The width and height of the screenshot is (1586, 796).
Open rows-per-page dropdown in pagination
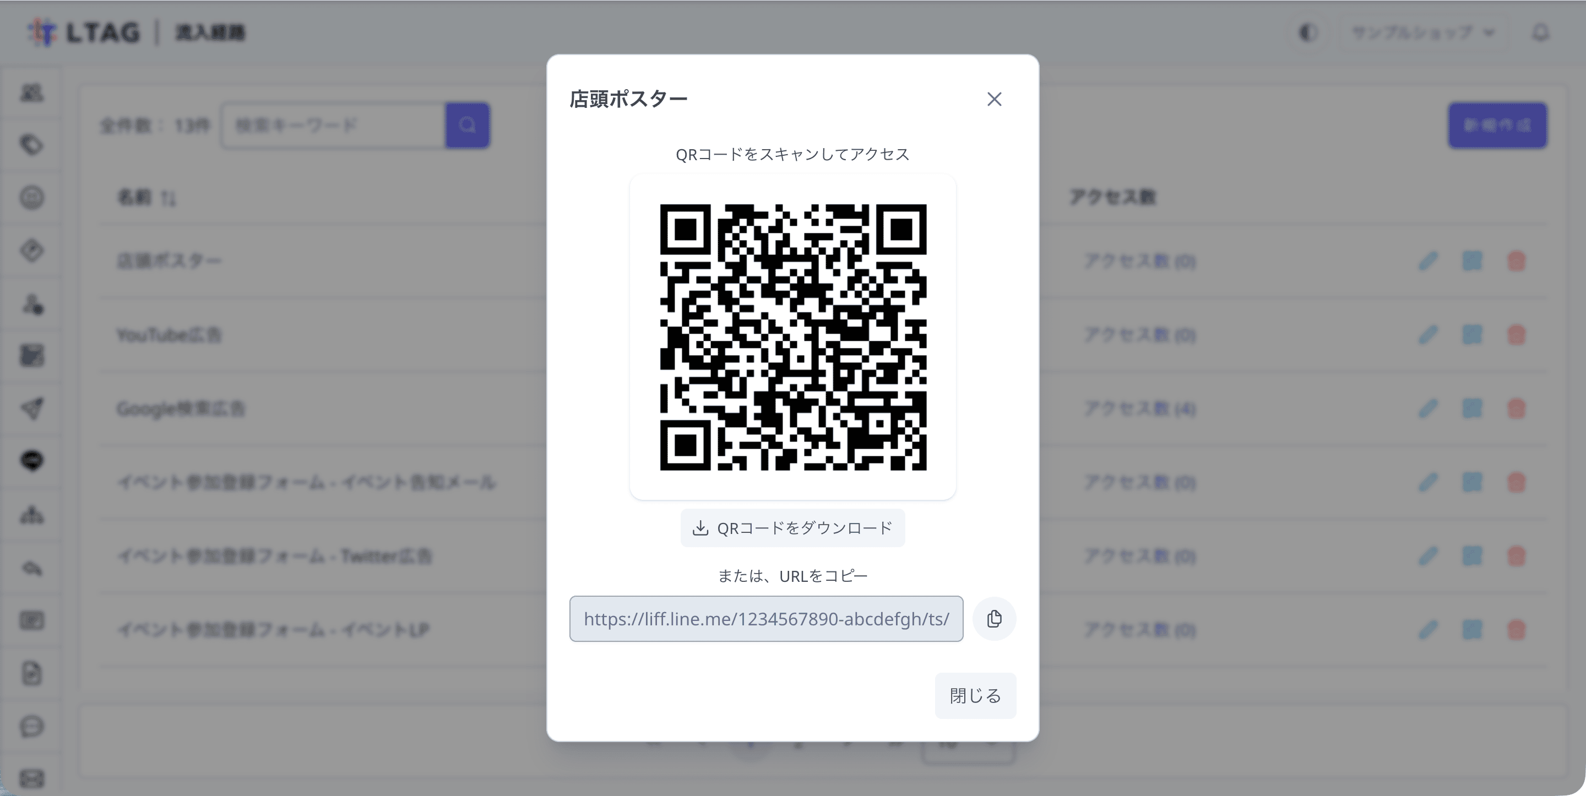(968, 744)
